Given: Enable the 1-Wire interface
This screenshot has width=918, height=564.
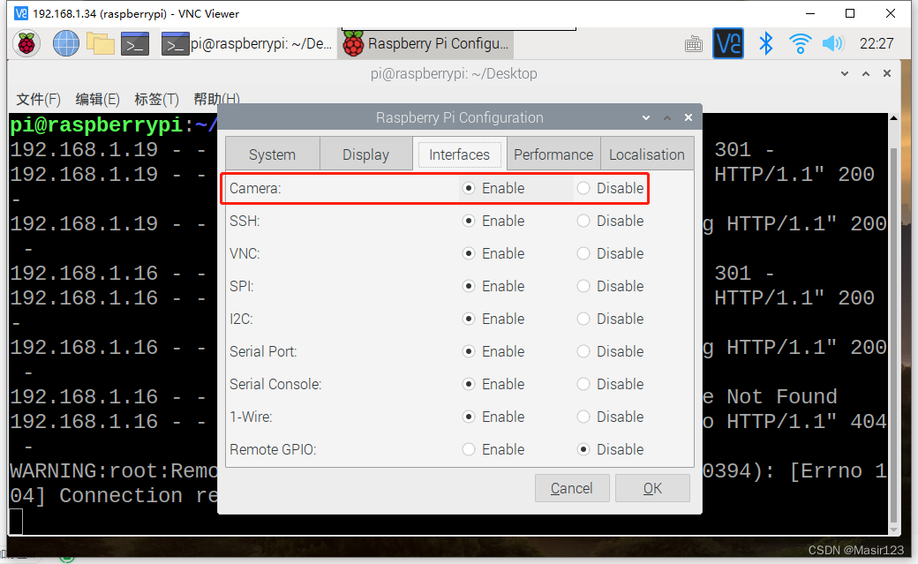Looking at the screenshot, I should (x=493, y=417).
